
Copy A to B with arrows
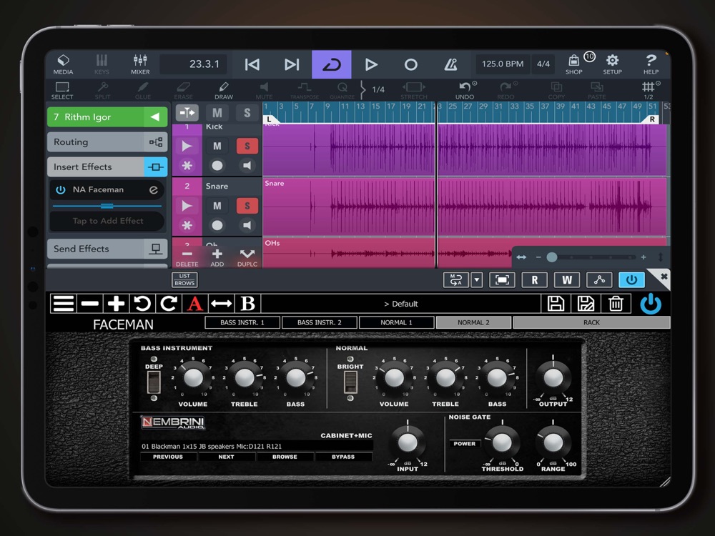coord(221,304)
